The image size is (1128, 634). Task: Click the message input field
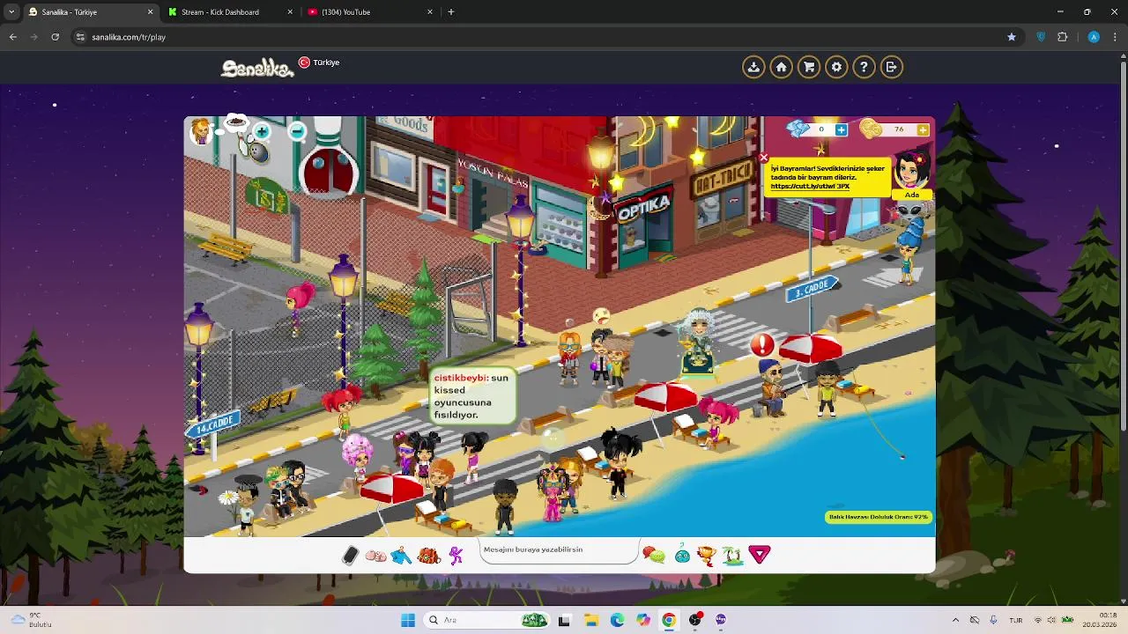(x=560, y=550)
